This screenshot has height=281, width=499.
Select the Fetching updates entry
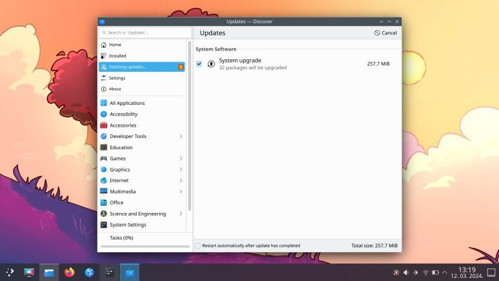(142, 67)
